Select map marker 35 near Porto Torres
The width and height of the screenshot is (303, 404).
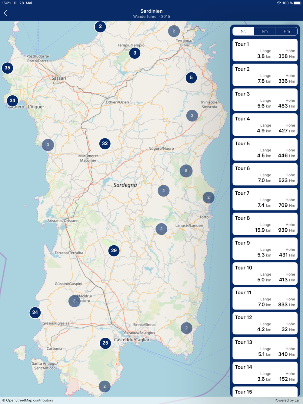coord(7,68)
